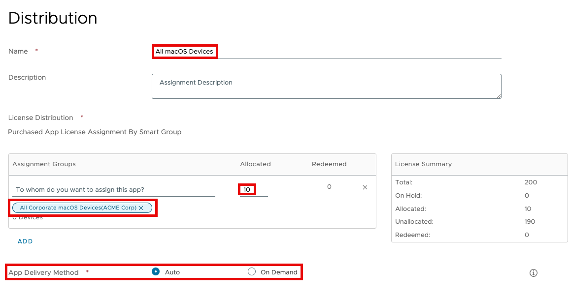Viewport: 570px width, 298px height.
Task: Open the App Delivery Method info icon
Action: 533,273
